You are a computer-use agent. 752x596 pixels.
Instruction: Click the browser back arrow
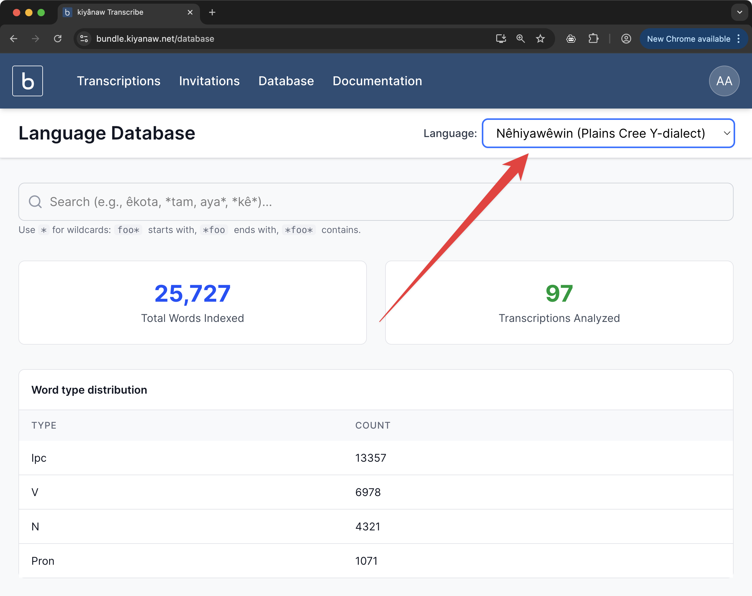pos(13,39)
